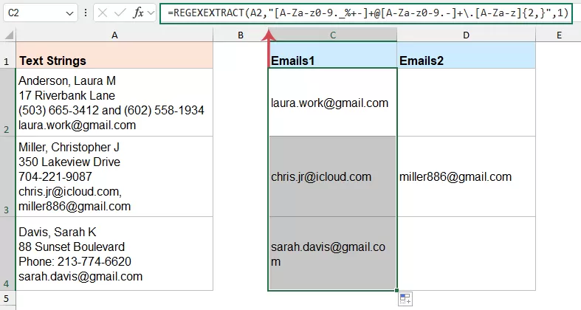Select row 2 header

pyautogui.click(x=8, y=102)
